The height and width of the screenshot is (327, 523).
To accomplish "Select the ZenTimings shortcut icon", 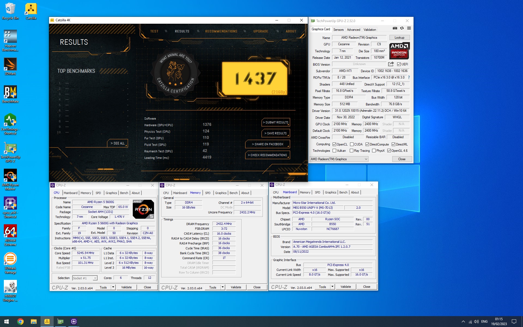I will coord(10,124).
